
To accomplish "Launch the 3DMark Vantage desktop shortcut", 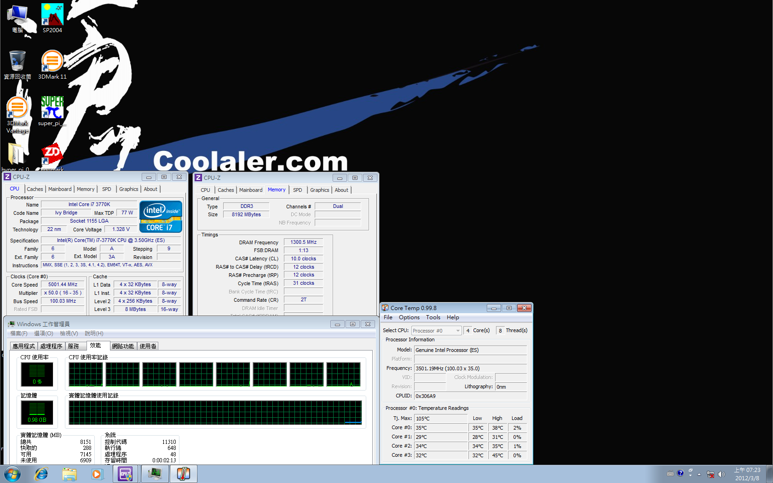I will (x=17, y=115).
